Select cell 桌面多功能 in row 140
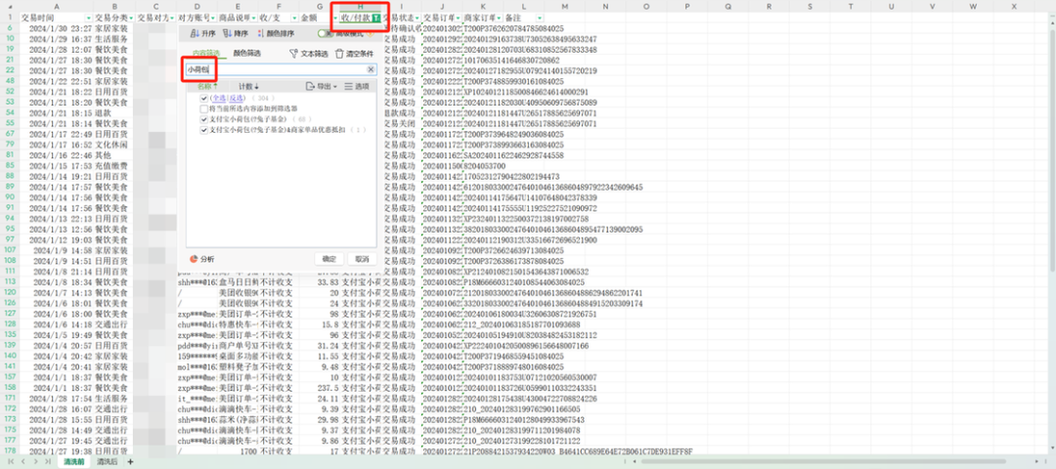 click(237, 357)
